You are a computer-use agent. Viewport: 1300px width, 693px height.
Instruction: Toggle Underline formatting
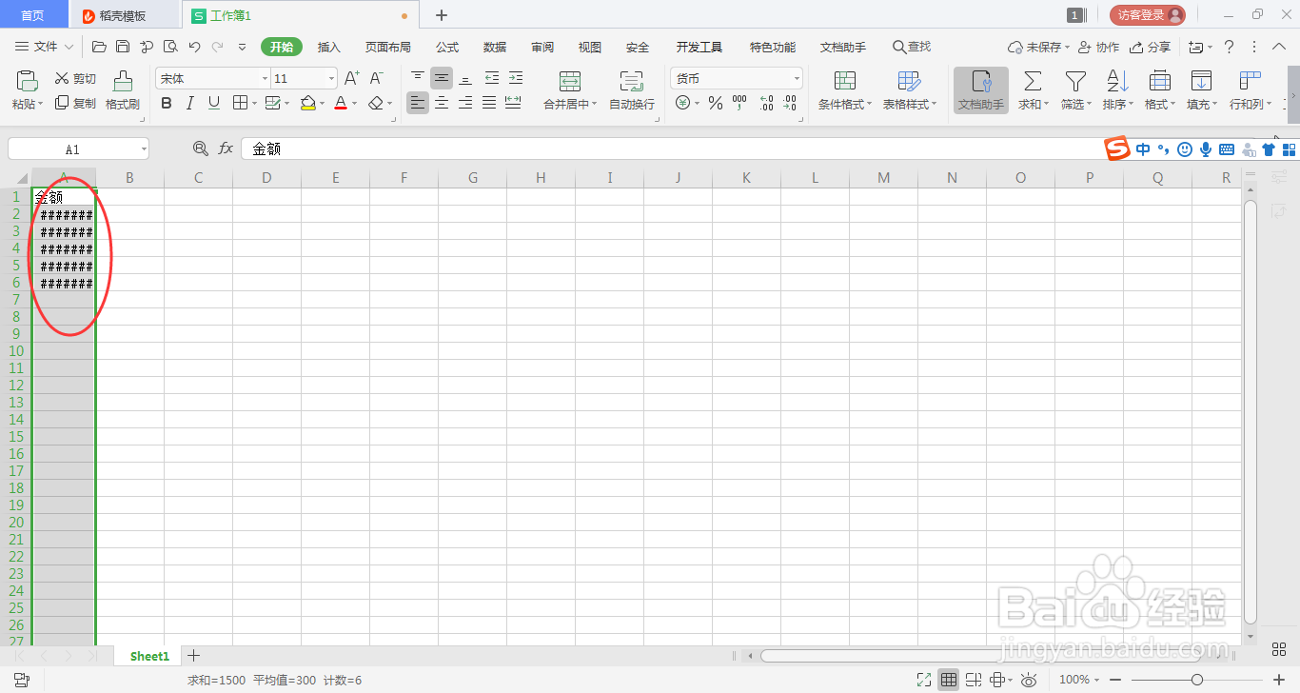click(214, 103)
